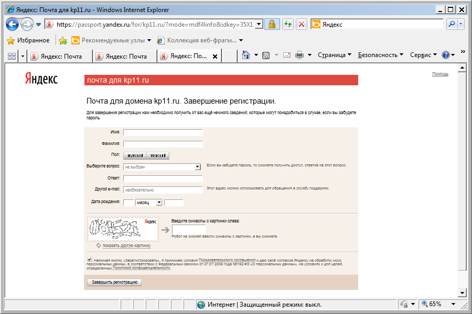Open the zoom level dropdown arrow
The height and width of the screenshot is (314, 472).
pos(453,304)
